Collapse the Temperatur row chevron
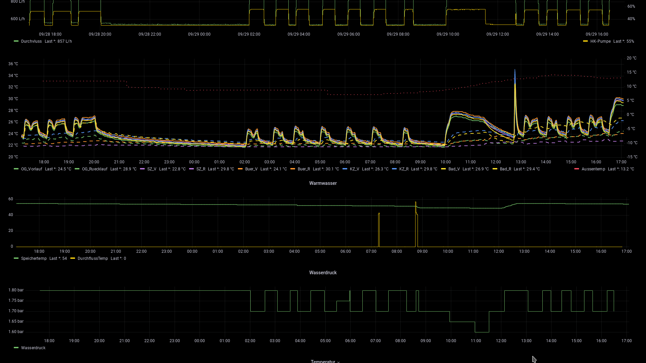646x363 pixels. 338,362
